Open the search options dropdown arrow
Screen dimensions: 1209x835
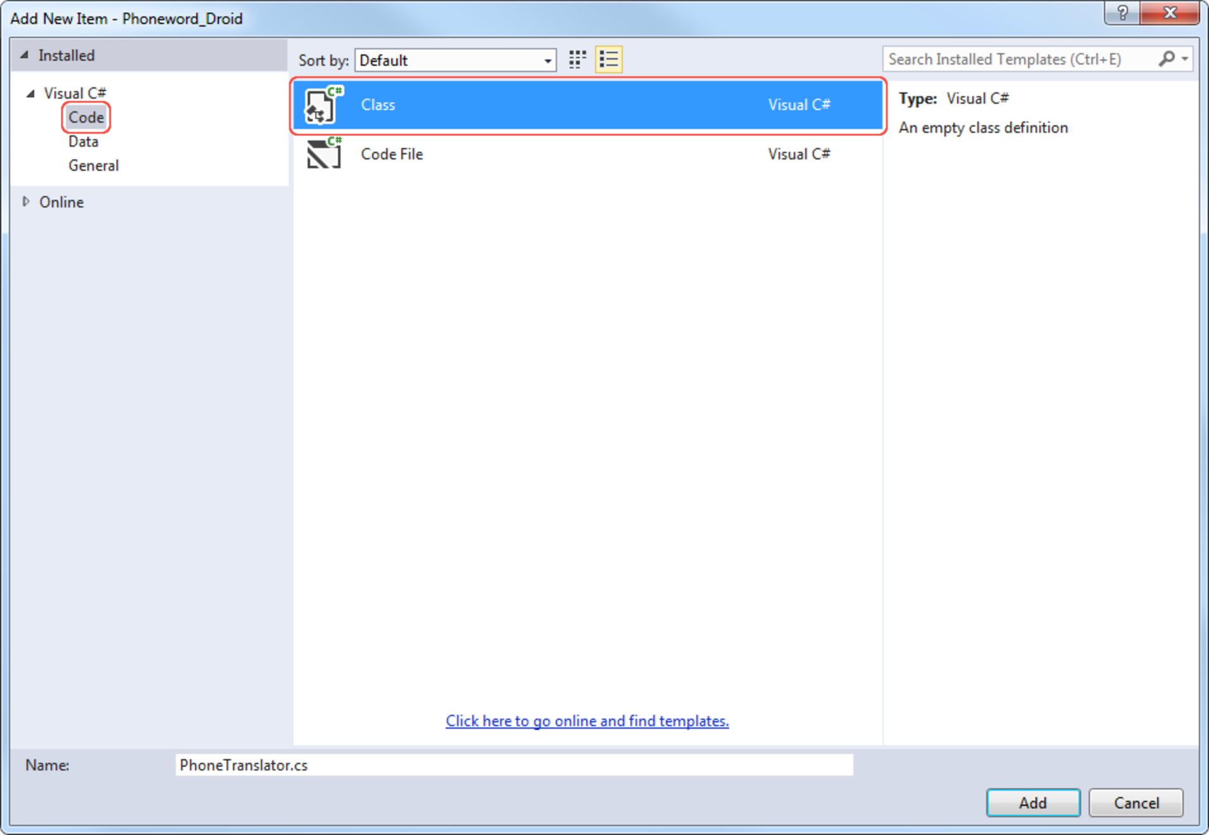point(1184,59)
